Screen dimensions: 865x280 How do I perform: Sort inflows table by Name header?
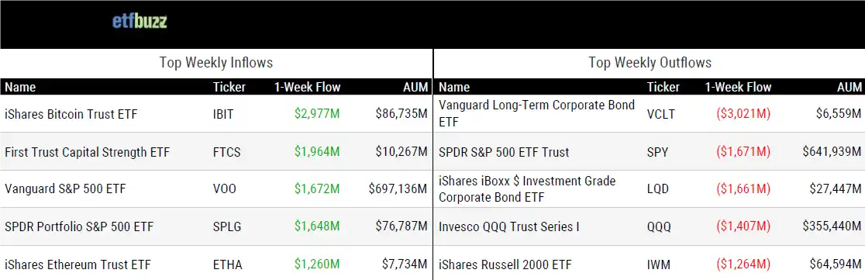20,87
